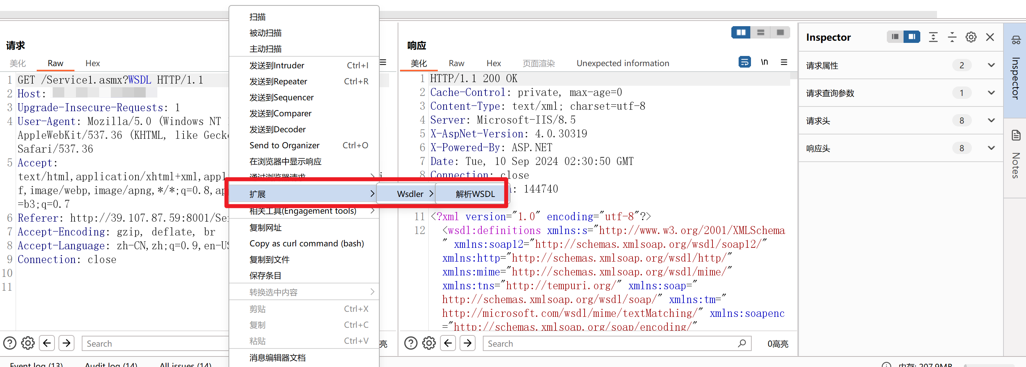Screen dimensions: 1026x367
Task: Focus the request Search field
Action: [155, 343]
